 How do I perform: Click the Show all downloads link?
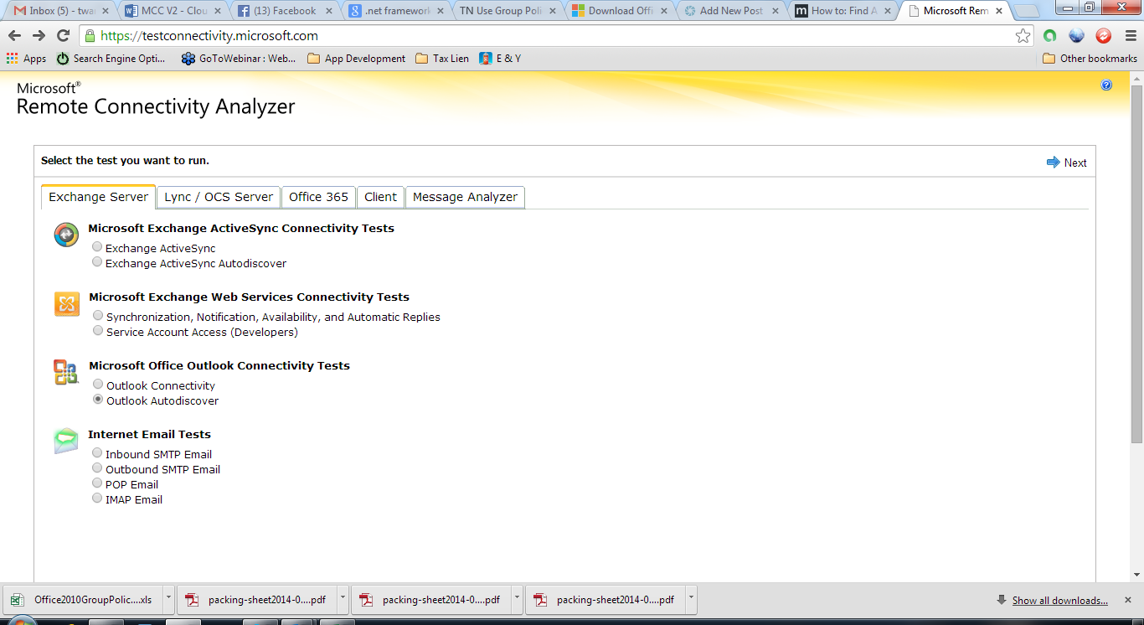pos(1059,600)
